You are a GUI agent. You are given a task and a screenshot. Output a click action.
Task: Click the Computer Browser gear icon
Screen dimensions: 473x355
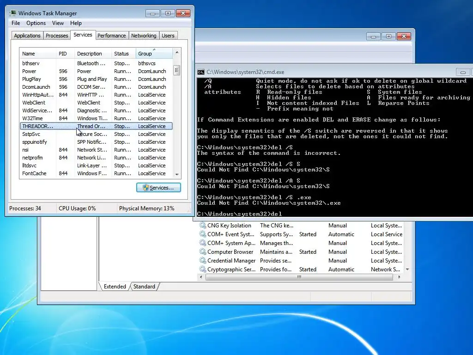coord(202,251)
